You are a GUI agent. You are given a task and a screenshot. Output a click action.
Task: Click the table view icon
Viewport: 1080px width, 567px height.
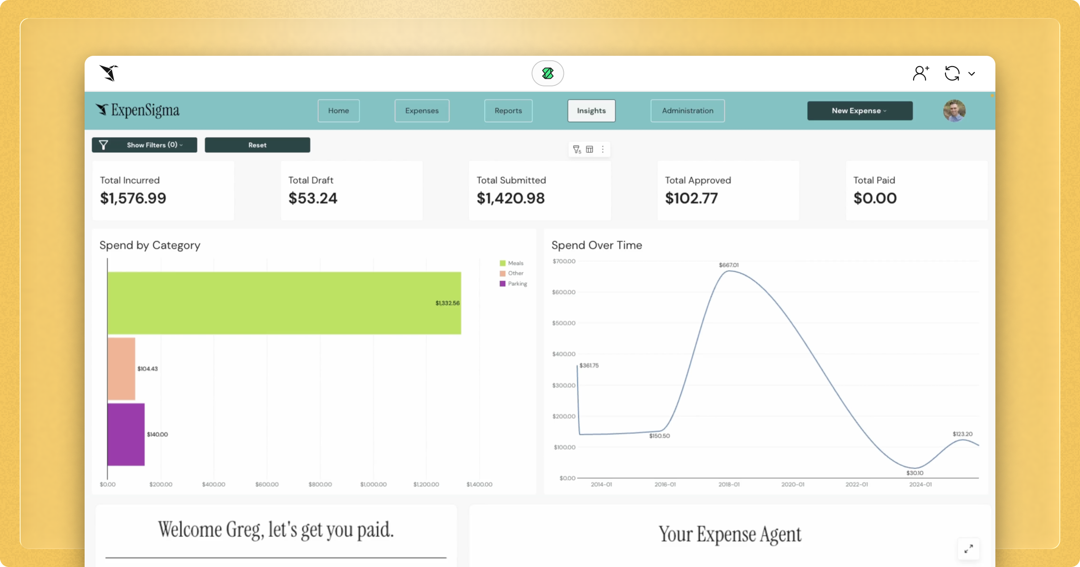click(x=589, y=149)
